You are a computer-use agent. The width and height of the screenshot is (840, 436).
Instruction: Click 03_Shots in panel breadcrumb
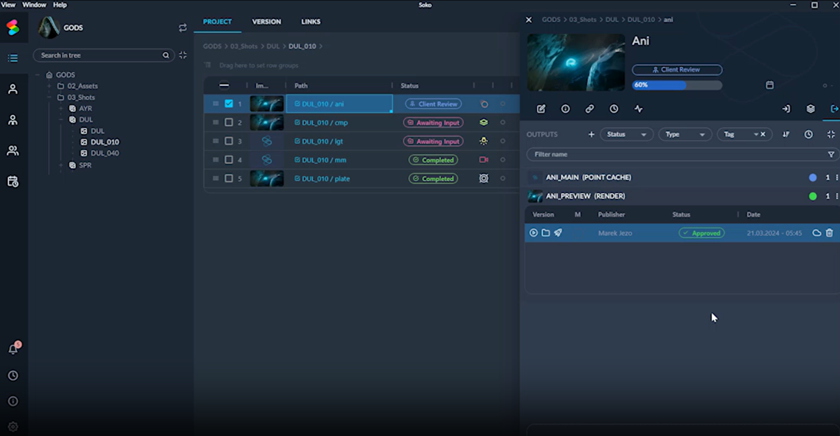coord(582,19)
